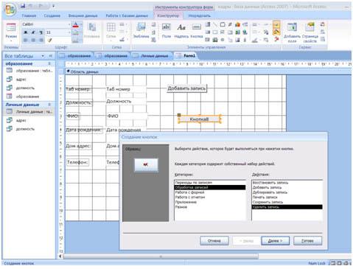Image resolution: width=353 pixels, height=269 pixels.
Task: Open the Страница свойств property sheet
Action: tap(310, 32)
